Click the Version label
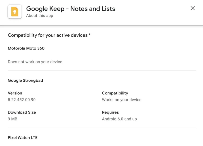Viewport: 203px width, 146px height. pos(15,93)
